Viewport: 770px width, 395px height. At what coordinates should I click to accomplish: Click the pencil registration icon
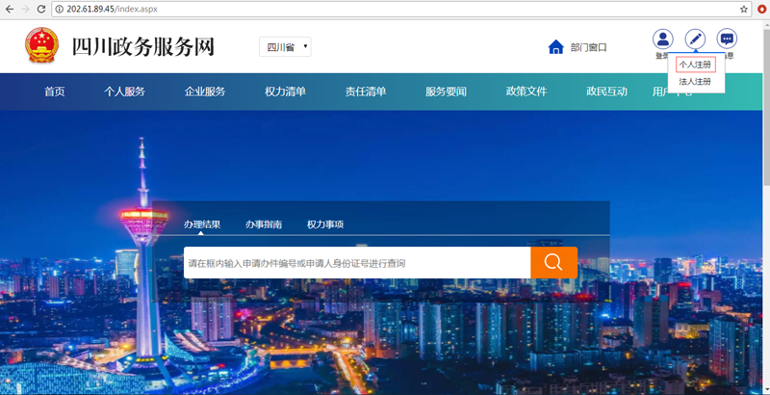[695, 39]
